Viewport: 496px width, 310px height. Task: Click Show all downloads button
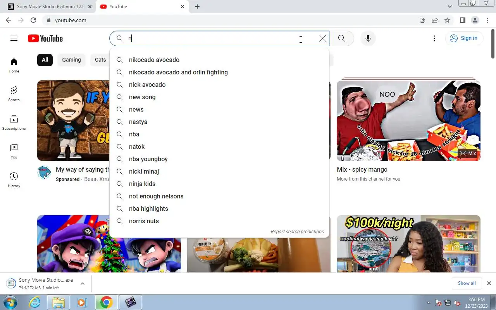(x=467, y=283)
